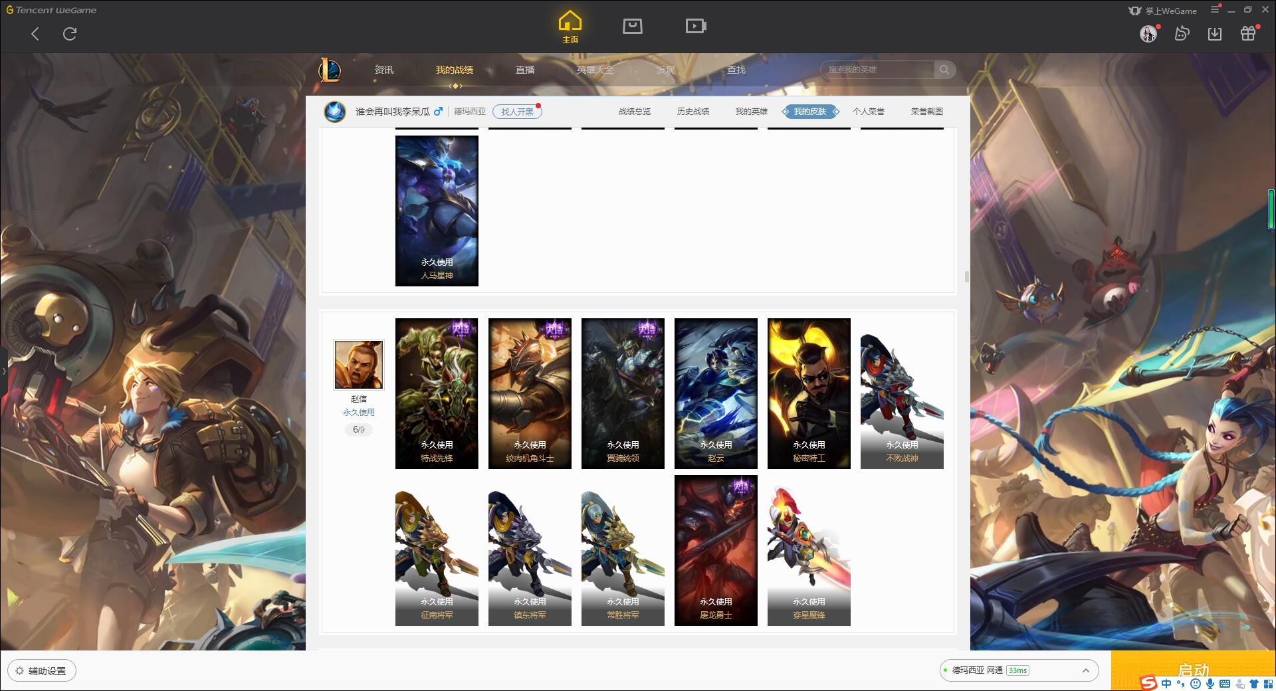Screen dimensions: 1276x691
Task: Open the flame mascot messages icon
Action: (x=1182, y=33)
